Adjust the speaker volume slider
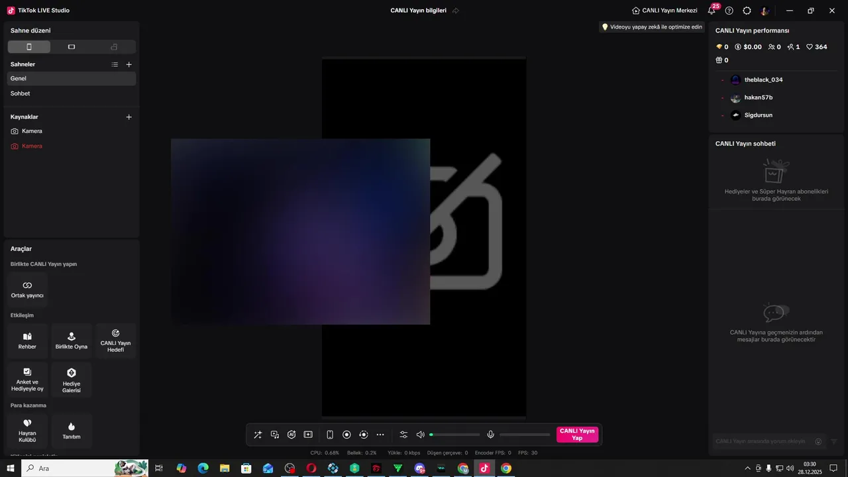This screenshot has width=848, height=477. pos(454,435)
